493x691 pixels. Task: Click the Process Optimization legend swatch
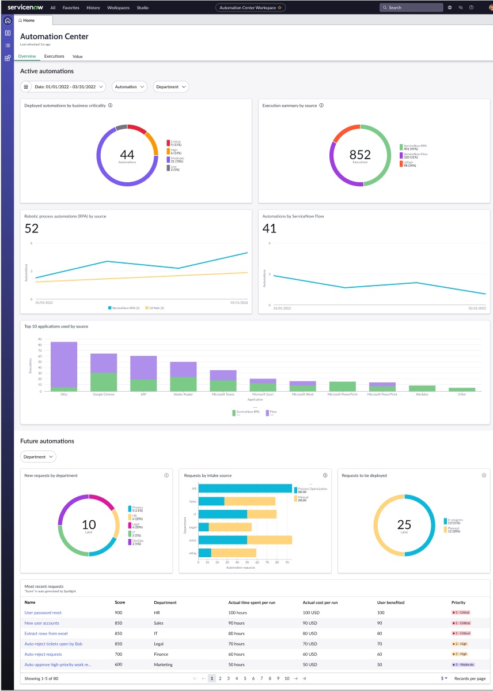[295, 490]
